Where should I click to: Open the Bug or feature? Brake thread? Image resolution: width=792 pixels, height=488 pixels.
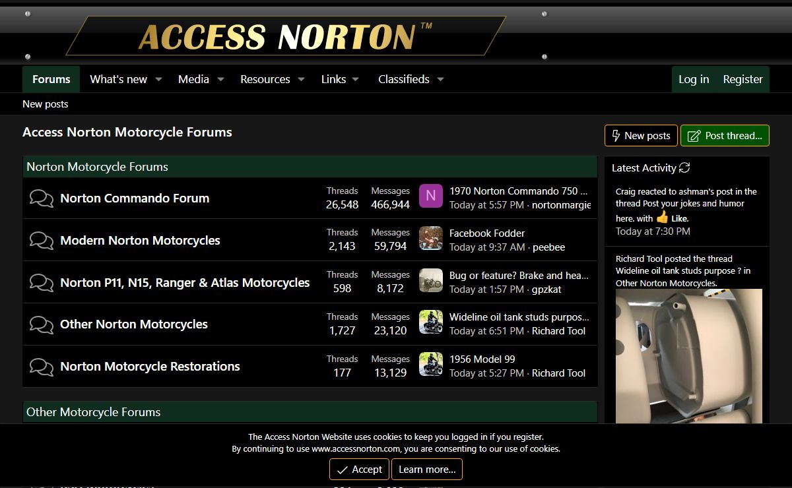(x=519, y=276)
